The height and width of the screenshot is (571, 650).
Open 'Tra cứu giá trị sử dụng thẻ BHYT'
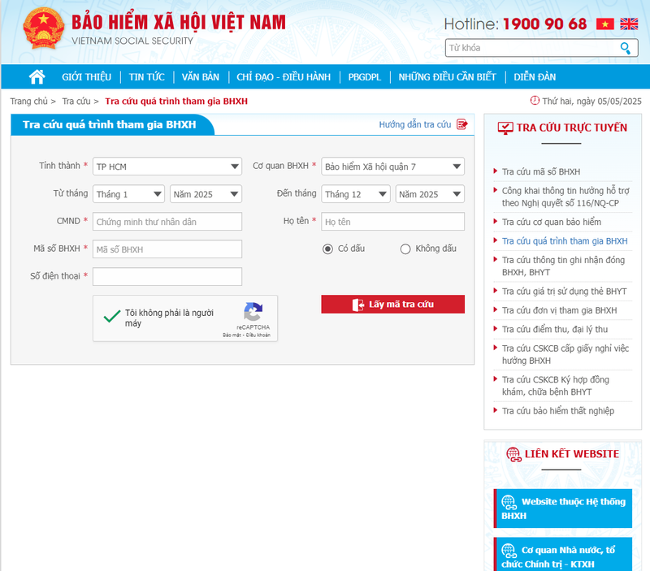pyautogui.click(x=564, y=292)
